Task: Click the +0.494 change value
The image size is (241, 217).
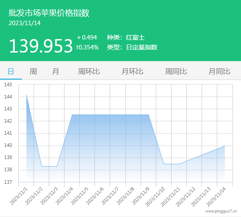Action: click(x=87, y=37)
